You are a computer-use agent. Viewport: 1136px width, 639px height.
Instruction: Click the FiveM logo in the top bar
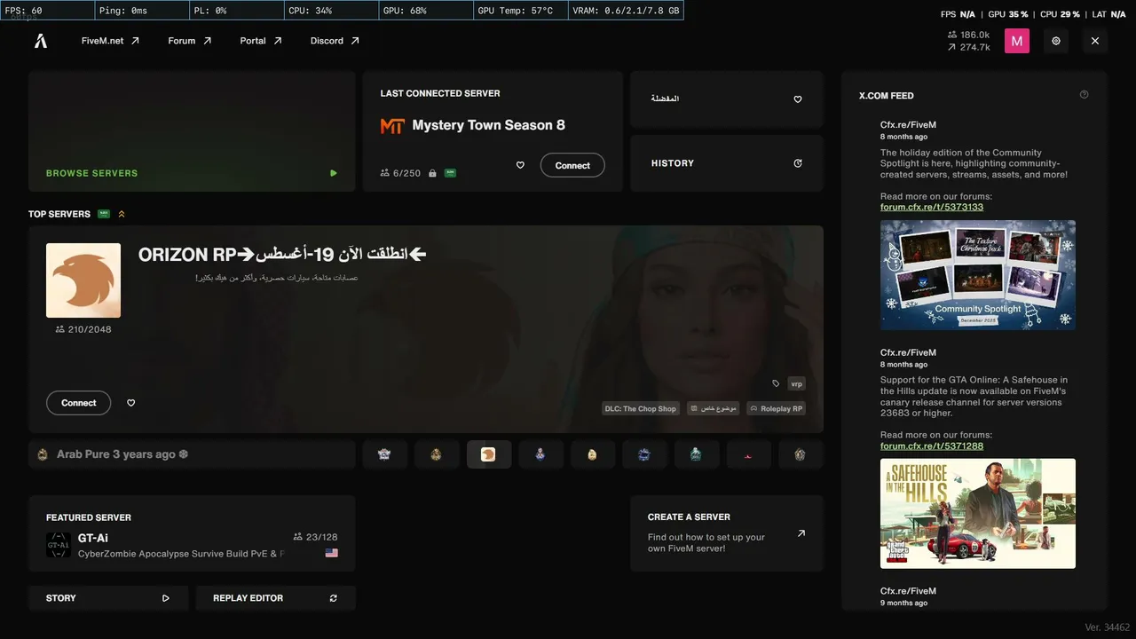tap(41, 41)
